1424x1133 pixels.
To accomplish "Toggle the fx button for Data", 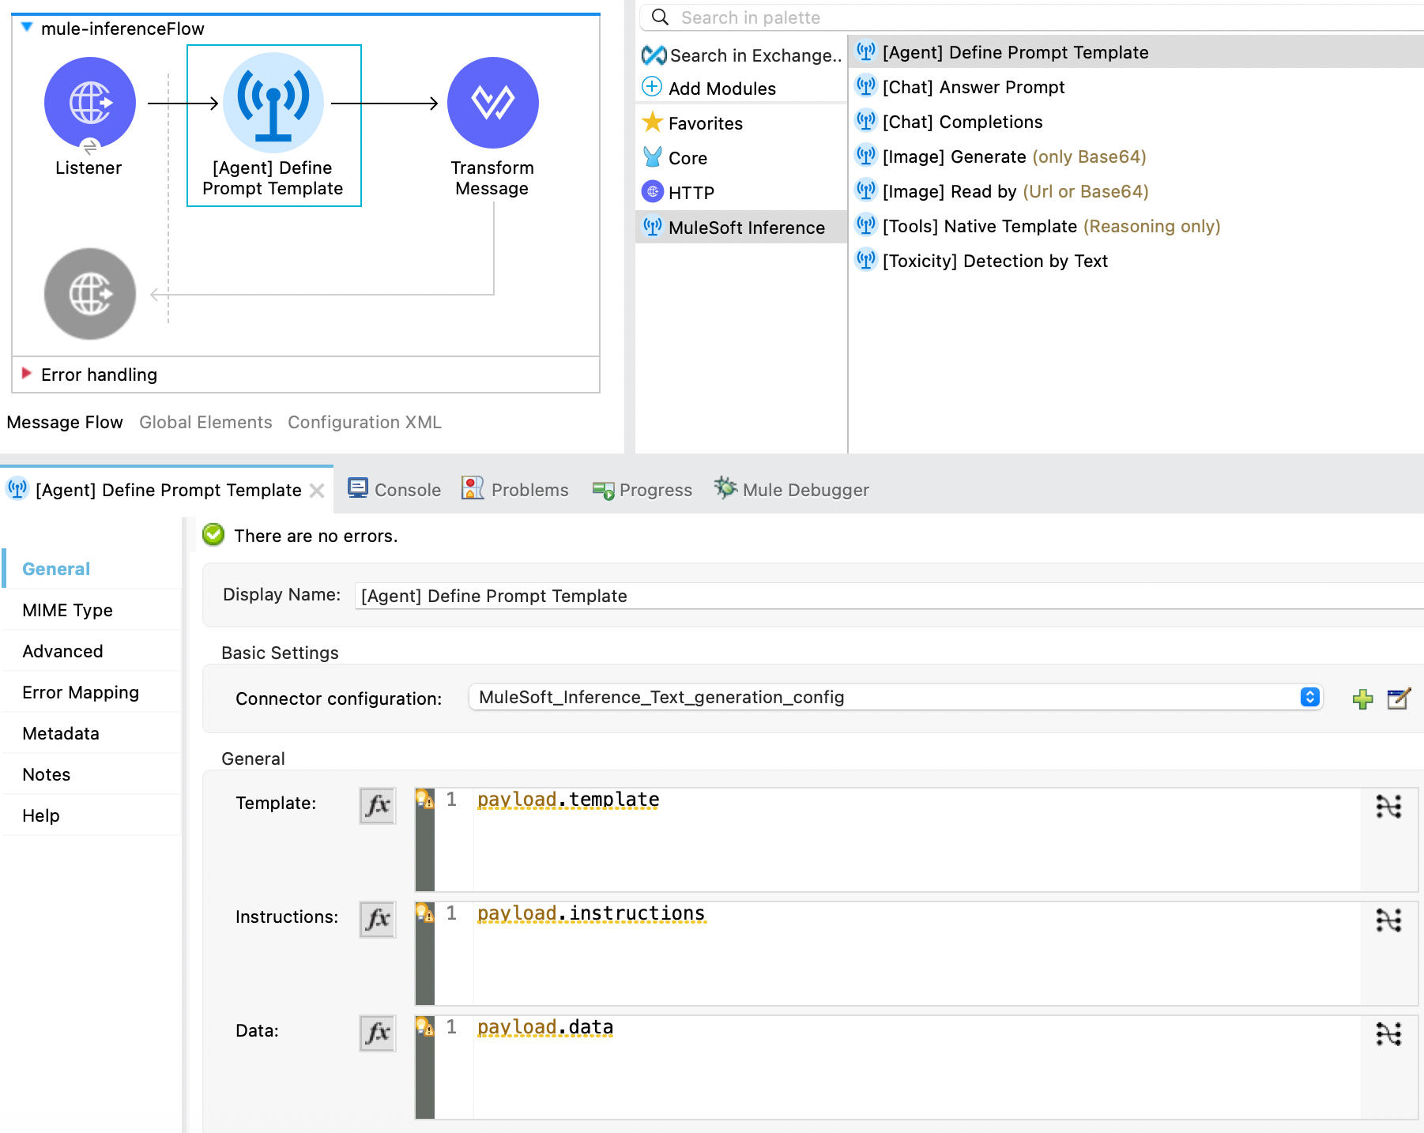I will click(378, 1033).
